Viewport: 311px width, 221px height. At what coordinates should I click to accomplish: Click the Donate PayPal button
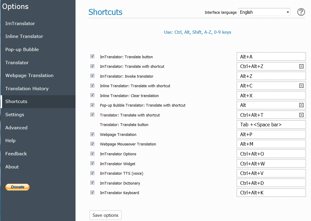(x=17, y=187)
